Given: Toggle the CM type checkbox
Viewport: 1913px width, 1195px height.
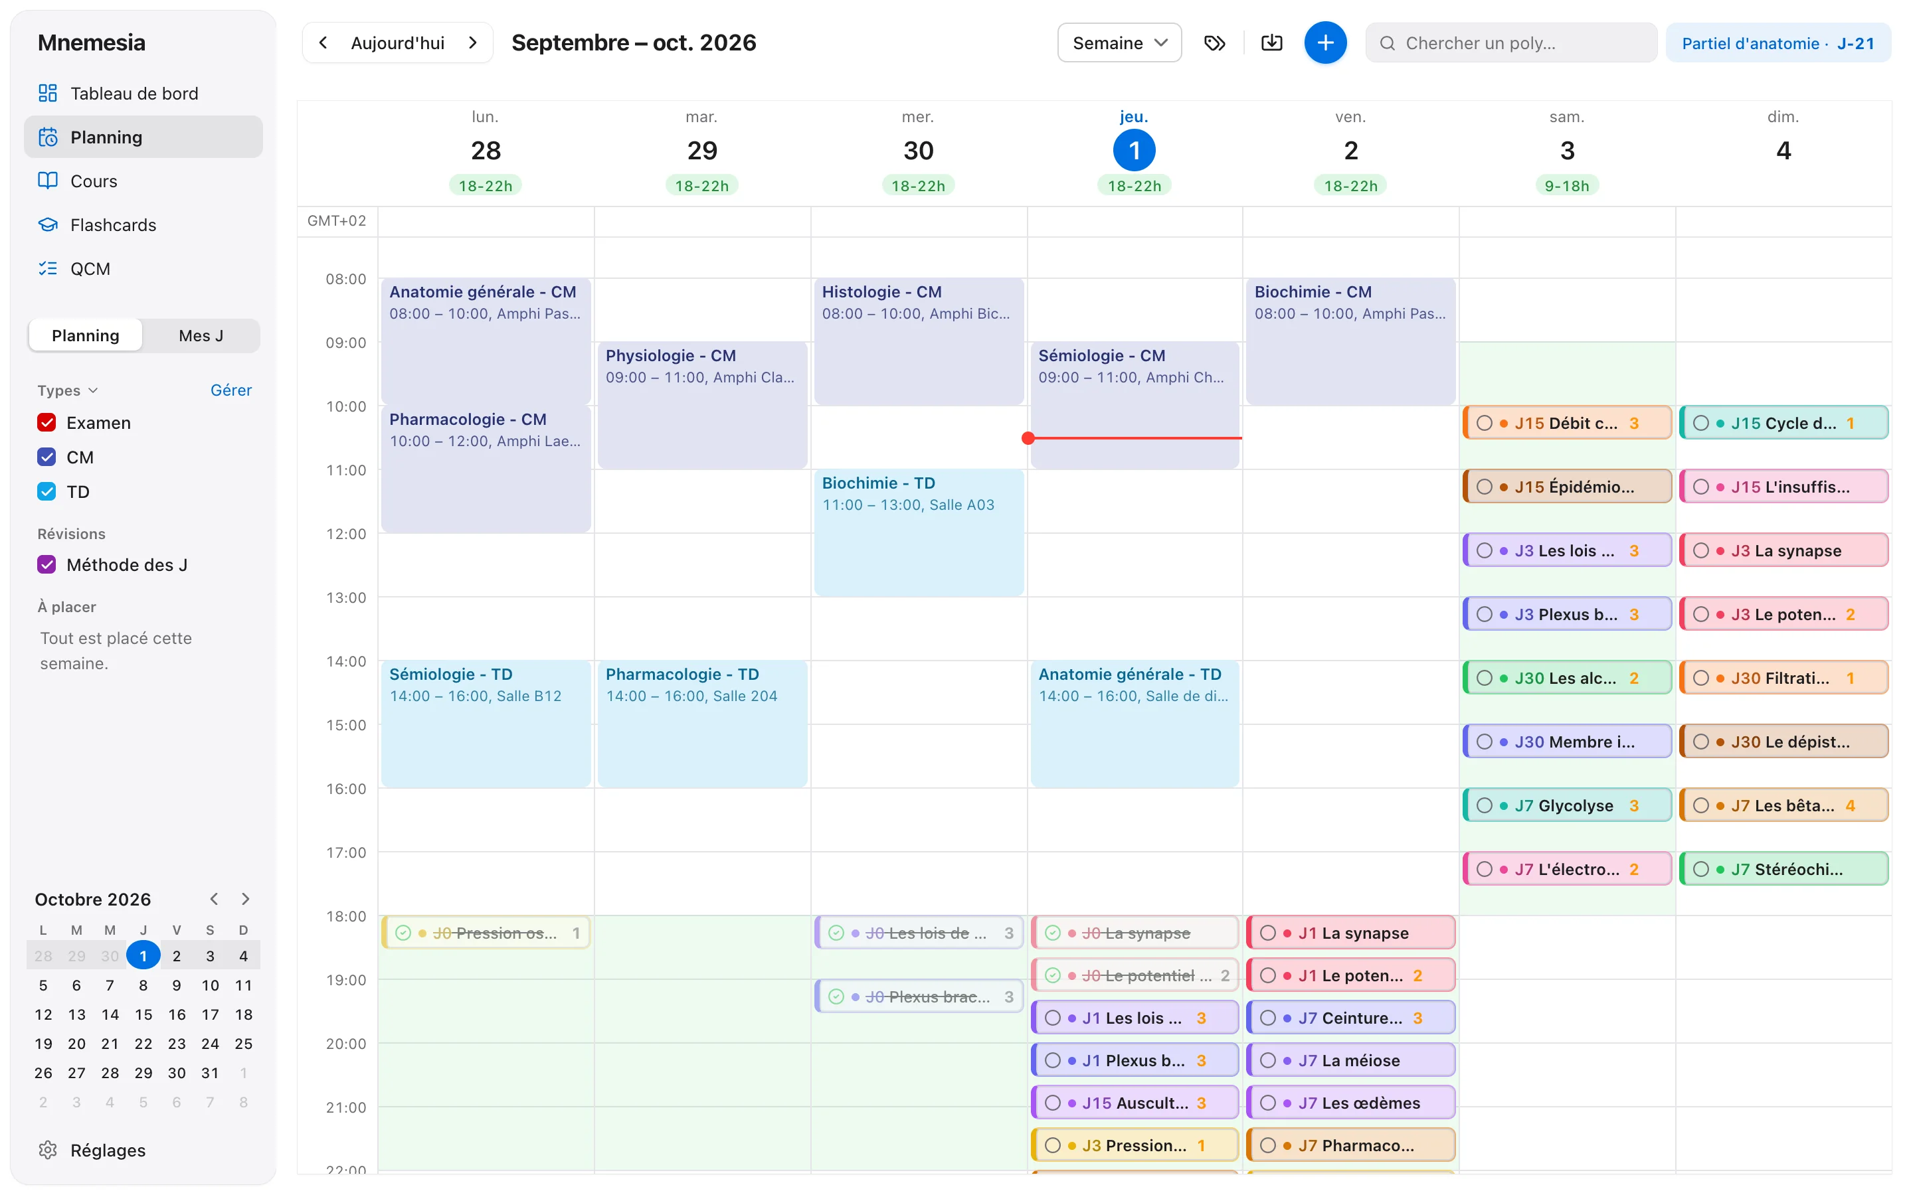Looking at the screenshot, I should [x=46, y=457].
